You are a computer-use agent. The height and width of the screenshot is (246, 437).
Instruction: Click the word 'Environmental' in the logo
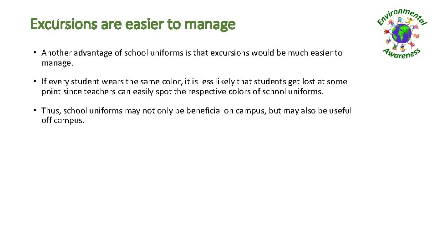(x=402, y=16)
